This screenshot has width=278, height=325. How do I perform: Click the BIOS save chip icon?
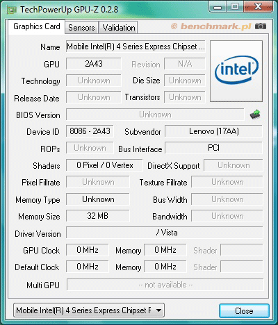point(255,115)
